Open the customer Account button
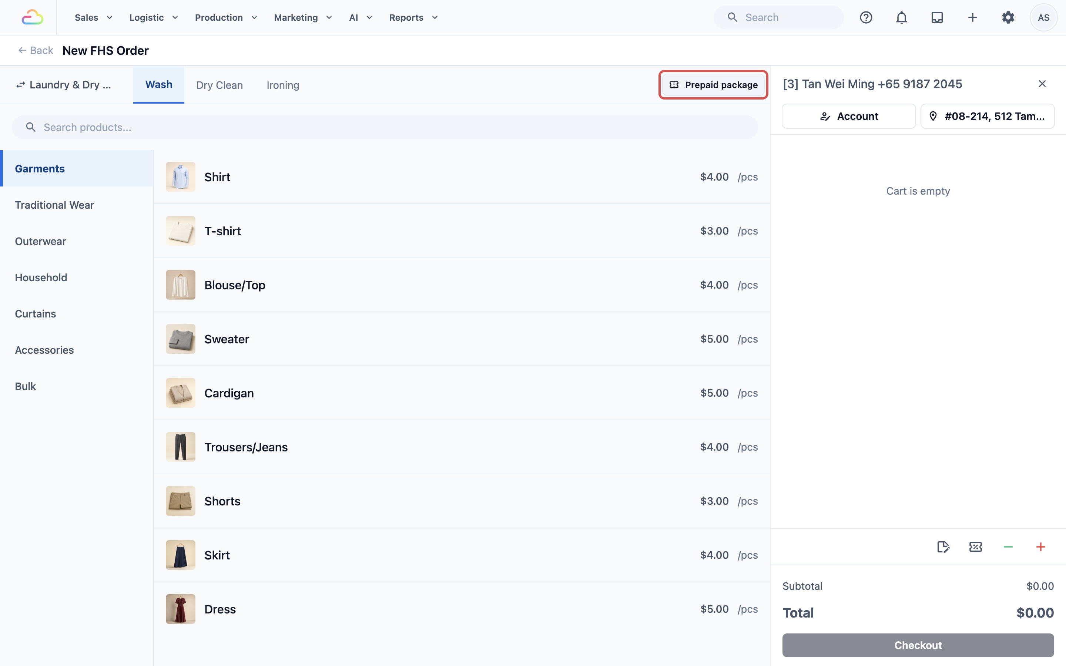1066x666 pixels. [848, 116]
